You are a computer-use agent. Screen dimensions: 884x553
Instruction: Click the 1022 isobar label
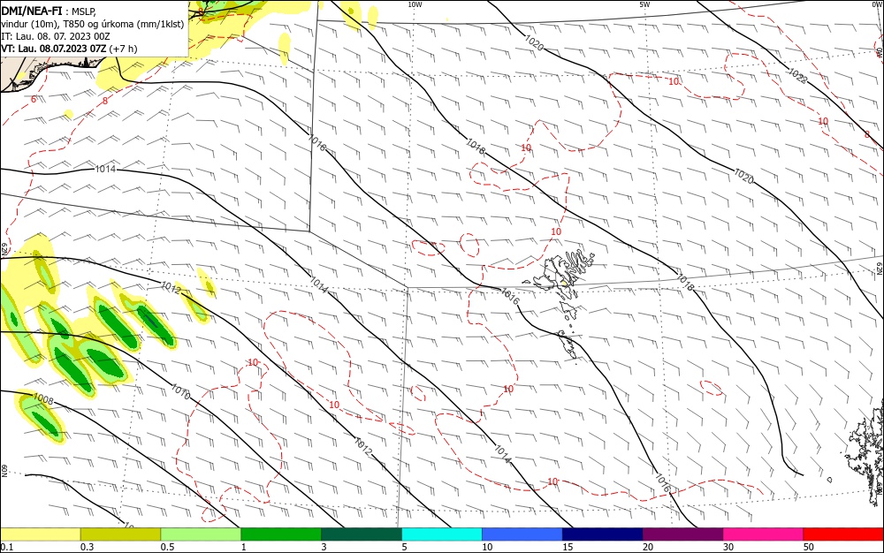[797, 76]
